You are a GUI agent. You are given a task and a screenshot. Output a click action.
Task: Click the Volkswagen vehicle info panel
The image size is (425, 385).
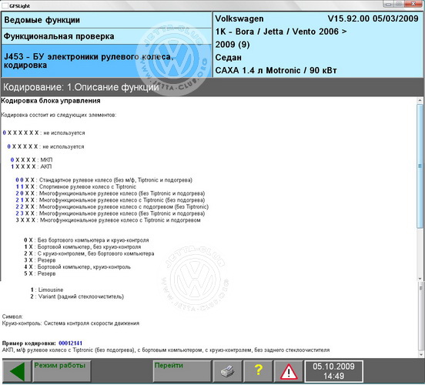[318, 45]
